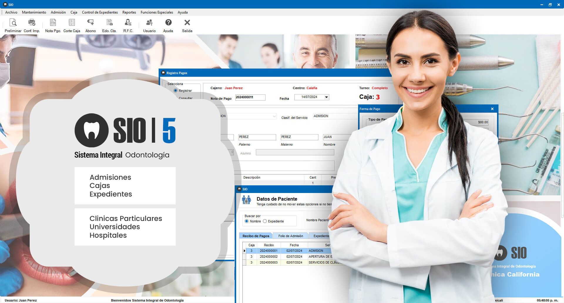This screenshot has height=303, width=564.
Task: Click the Paterno field containing PEREZ
Action: pyautogui.click(x=257, y=137)
